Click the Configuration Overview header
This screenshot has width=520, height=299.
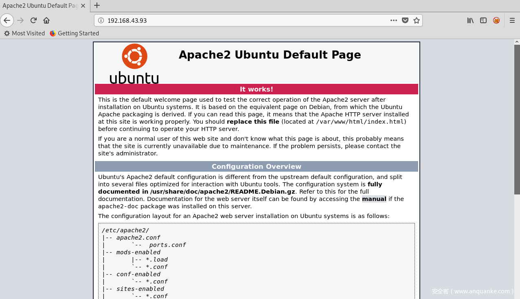(x=257, y=166)
